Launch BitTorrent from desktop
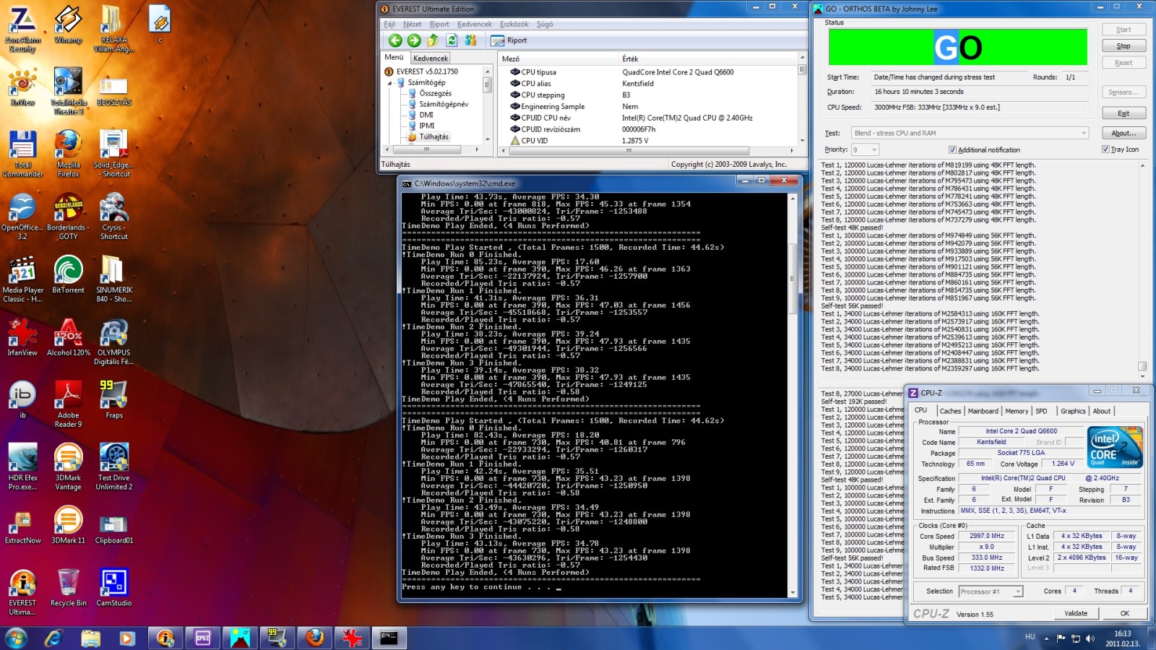This screenshot has height=650, width=1156. (68, 275)
